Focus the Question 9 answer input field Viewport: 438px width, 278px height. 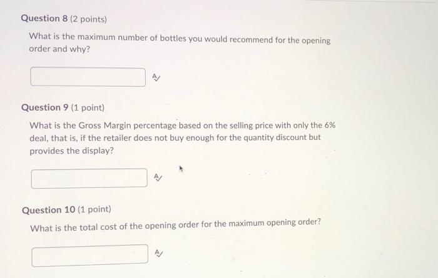tap(89, 178)
